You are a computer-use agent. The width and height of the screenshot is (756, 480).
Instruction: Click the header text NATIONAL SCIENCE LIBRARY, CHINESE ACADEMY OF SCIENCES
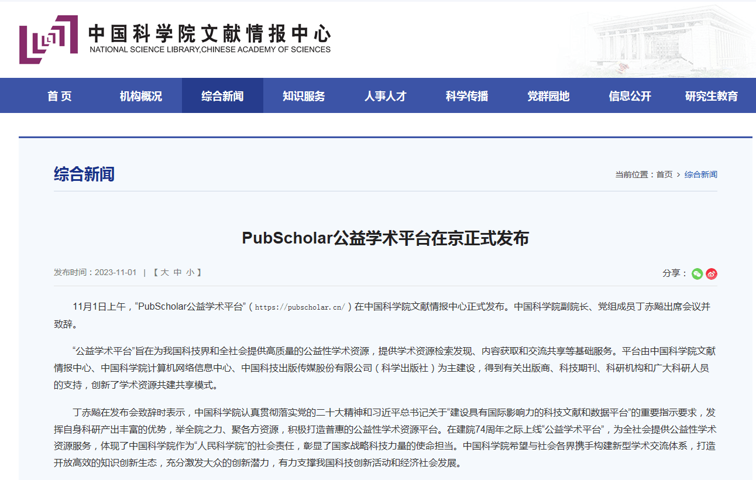point(210,50)
